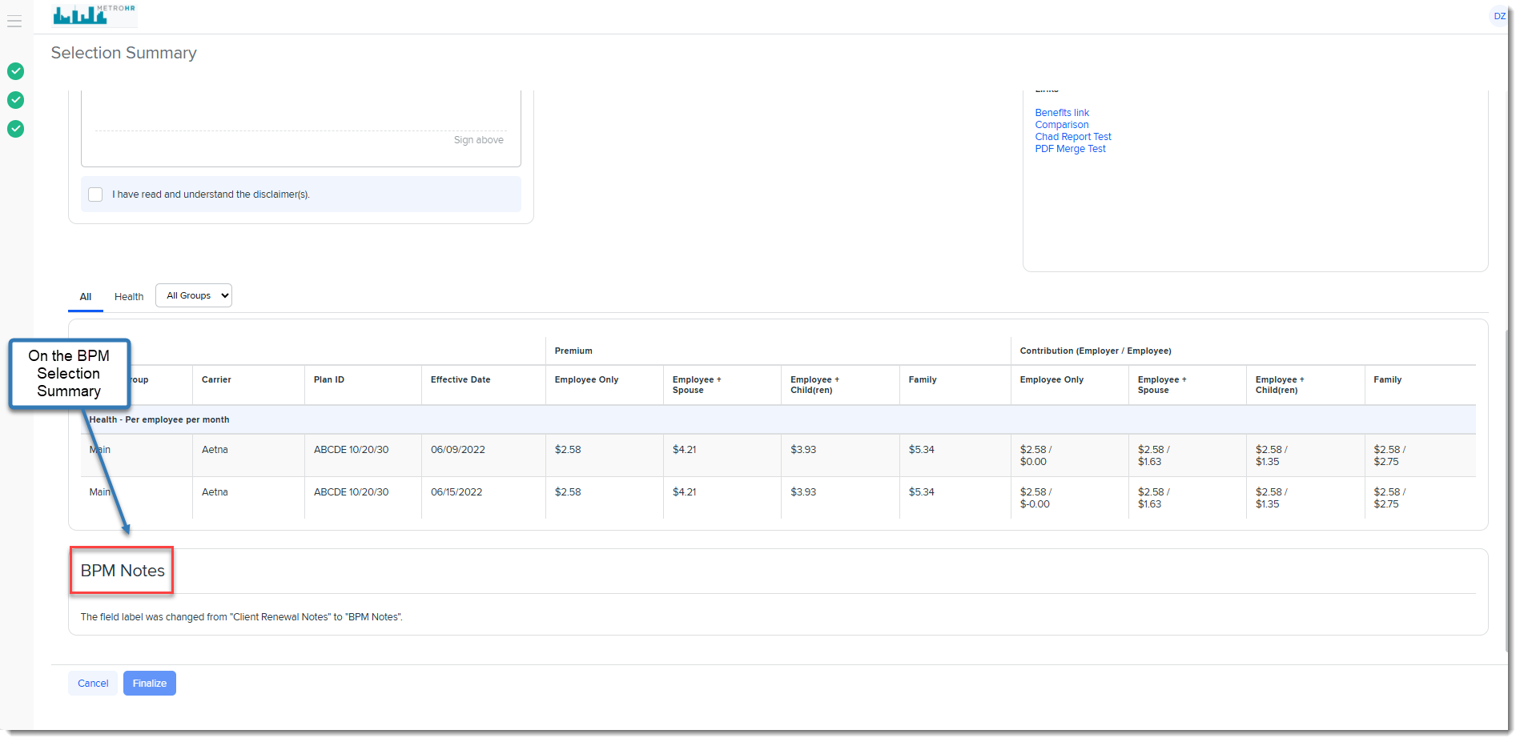
Task: Open the DZ user avatar menu
Action: click(1498, 16)
